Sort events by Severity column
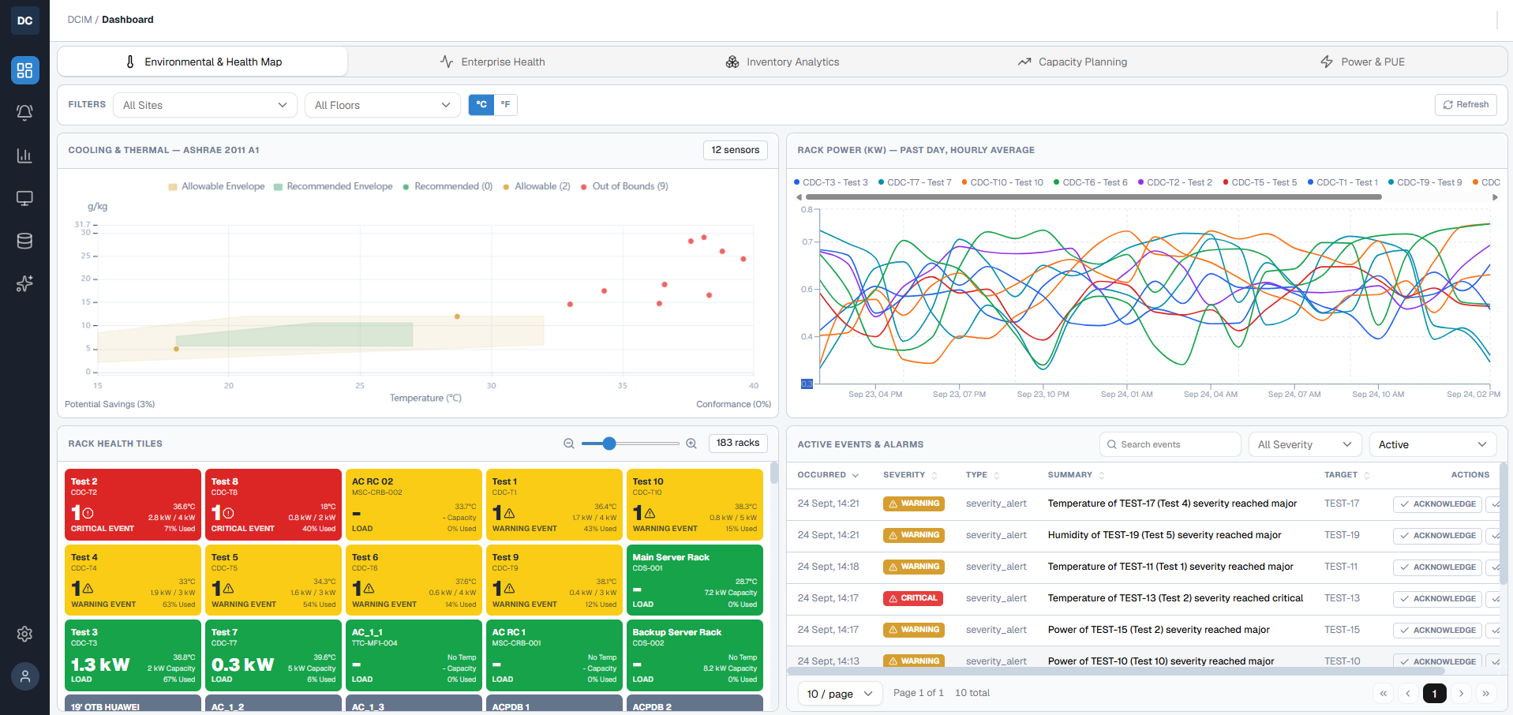Viewport: 1513px width, 715px height. [910, 475]
